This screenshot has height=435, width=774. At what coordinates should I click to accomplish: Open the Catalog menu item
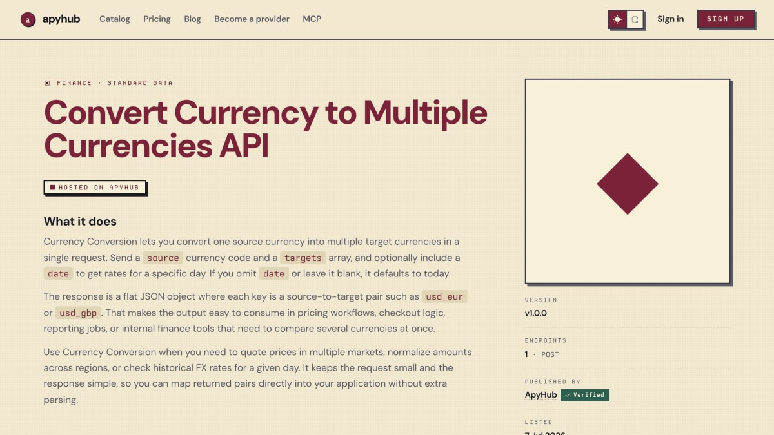[x=115, y=19]
